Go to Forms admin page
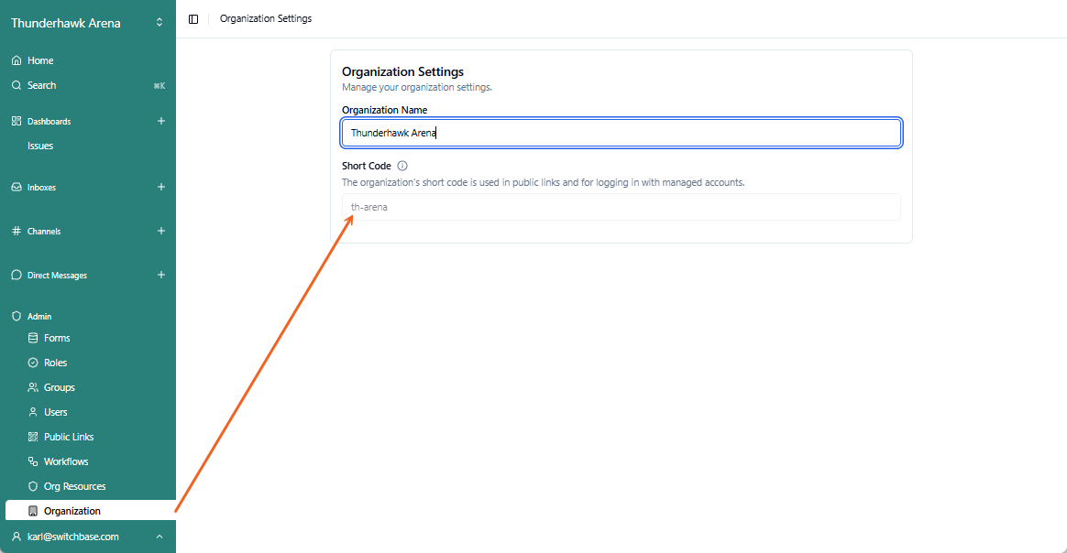This screenshot has height=553, width=1067. click(57, 338)
